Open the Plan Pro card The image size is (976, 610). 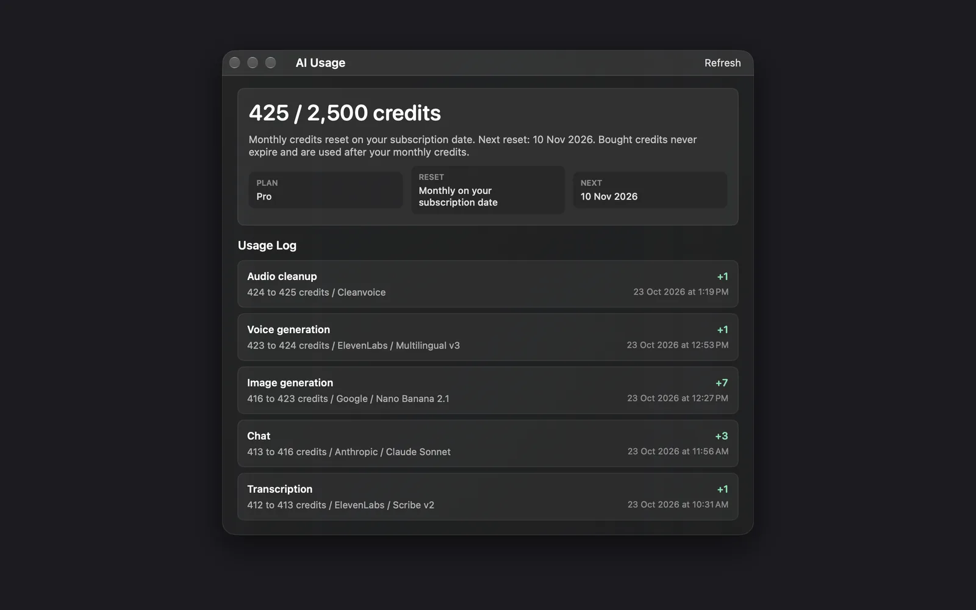point(326,190)
